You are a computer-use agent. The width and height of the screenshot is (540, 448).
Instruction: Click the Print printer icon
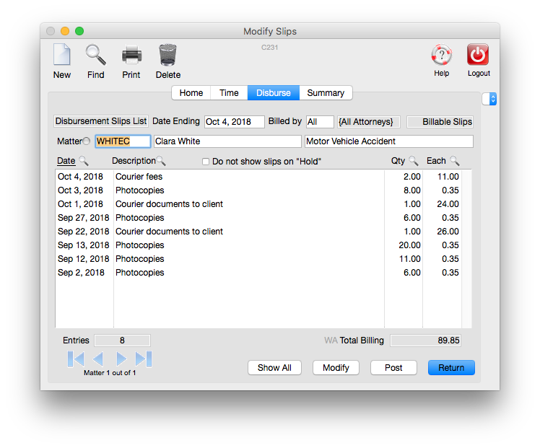point(131,56)
